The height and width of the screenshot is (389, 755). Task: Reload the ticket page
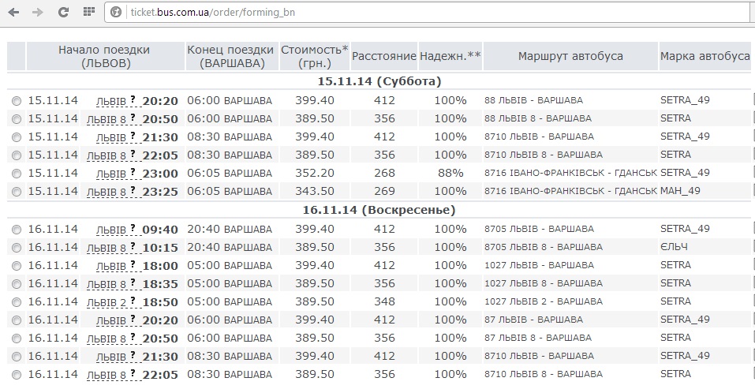[63, 13]
